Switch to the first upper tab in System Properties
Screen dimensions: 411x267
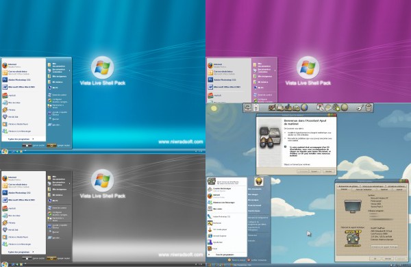coord(349,186)
